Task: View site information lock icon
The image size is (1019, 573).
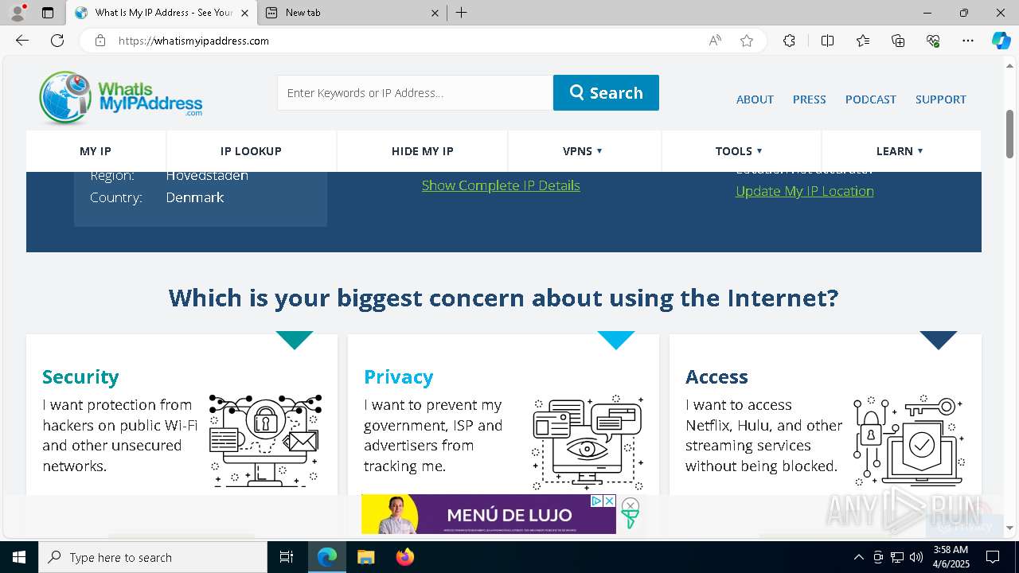Action: click(100, 41)
